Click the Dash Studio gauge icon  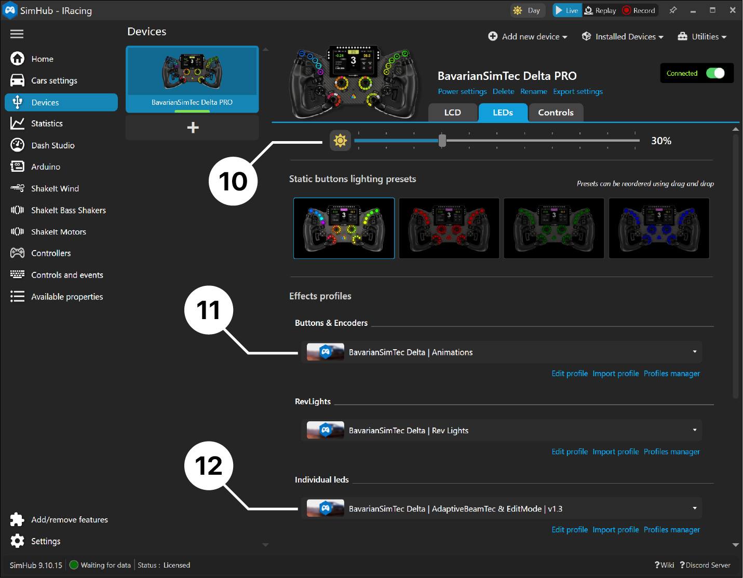point(17,145)
